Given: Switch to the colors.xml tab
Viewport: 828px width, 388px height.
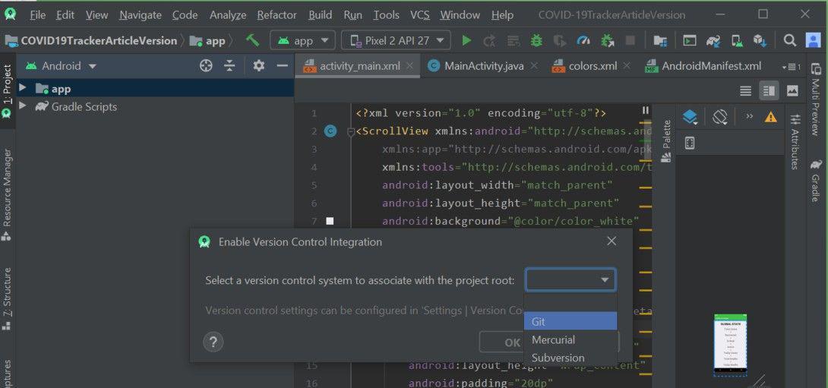Looking at the screenshot, I should click(x=592, y=66).
